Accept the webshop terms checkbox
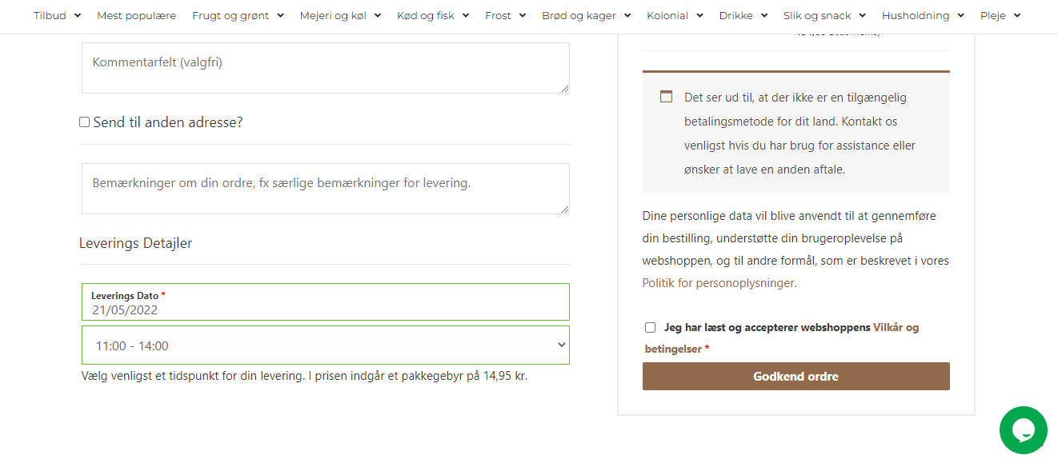This screenshot has width=1058, height=467. (x=650, y=327)
